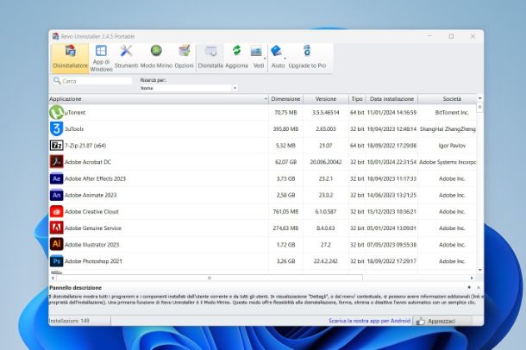This screenshot has height=350, width=526.
Task: Select the Adobe Illustrator 2023 icon
Action: (56, 244)
